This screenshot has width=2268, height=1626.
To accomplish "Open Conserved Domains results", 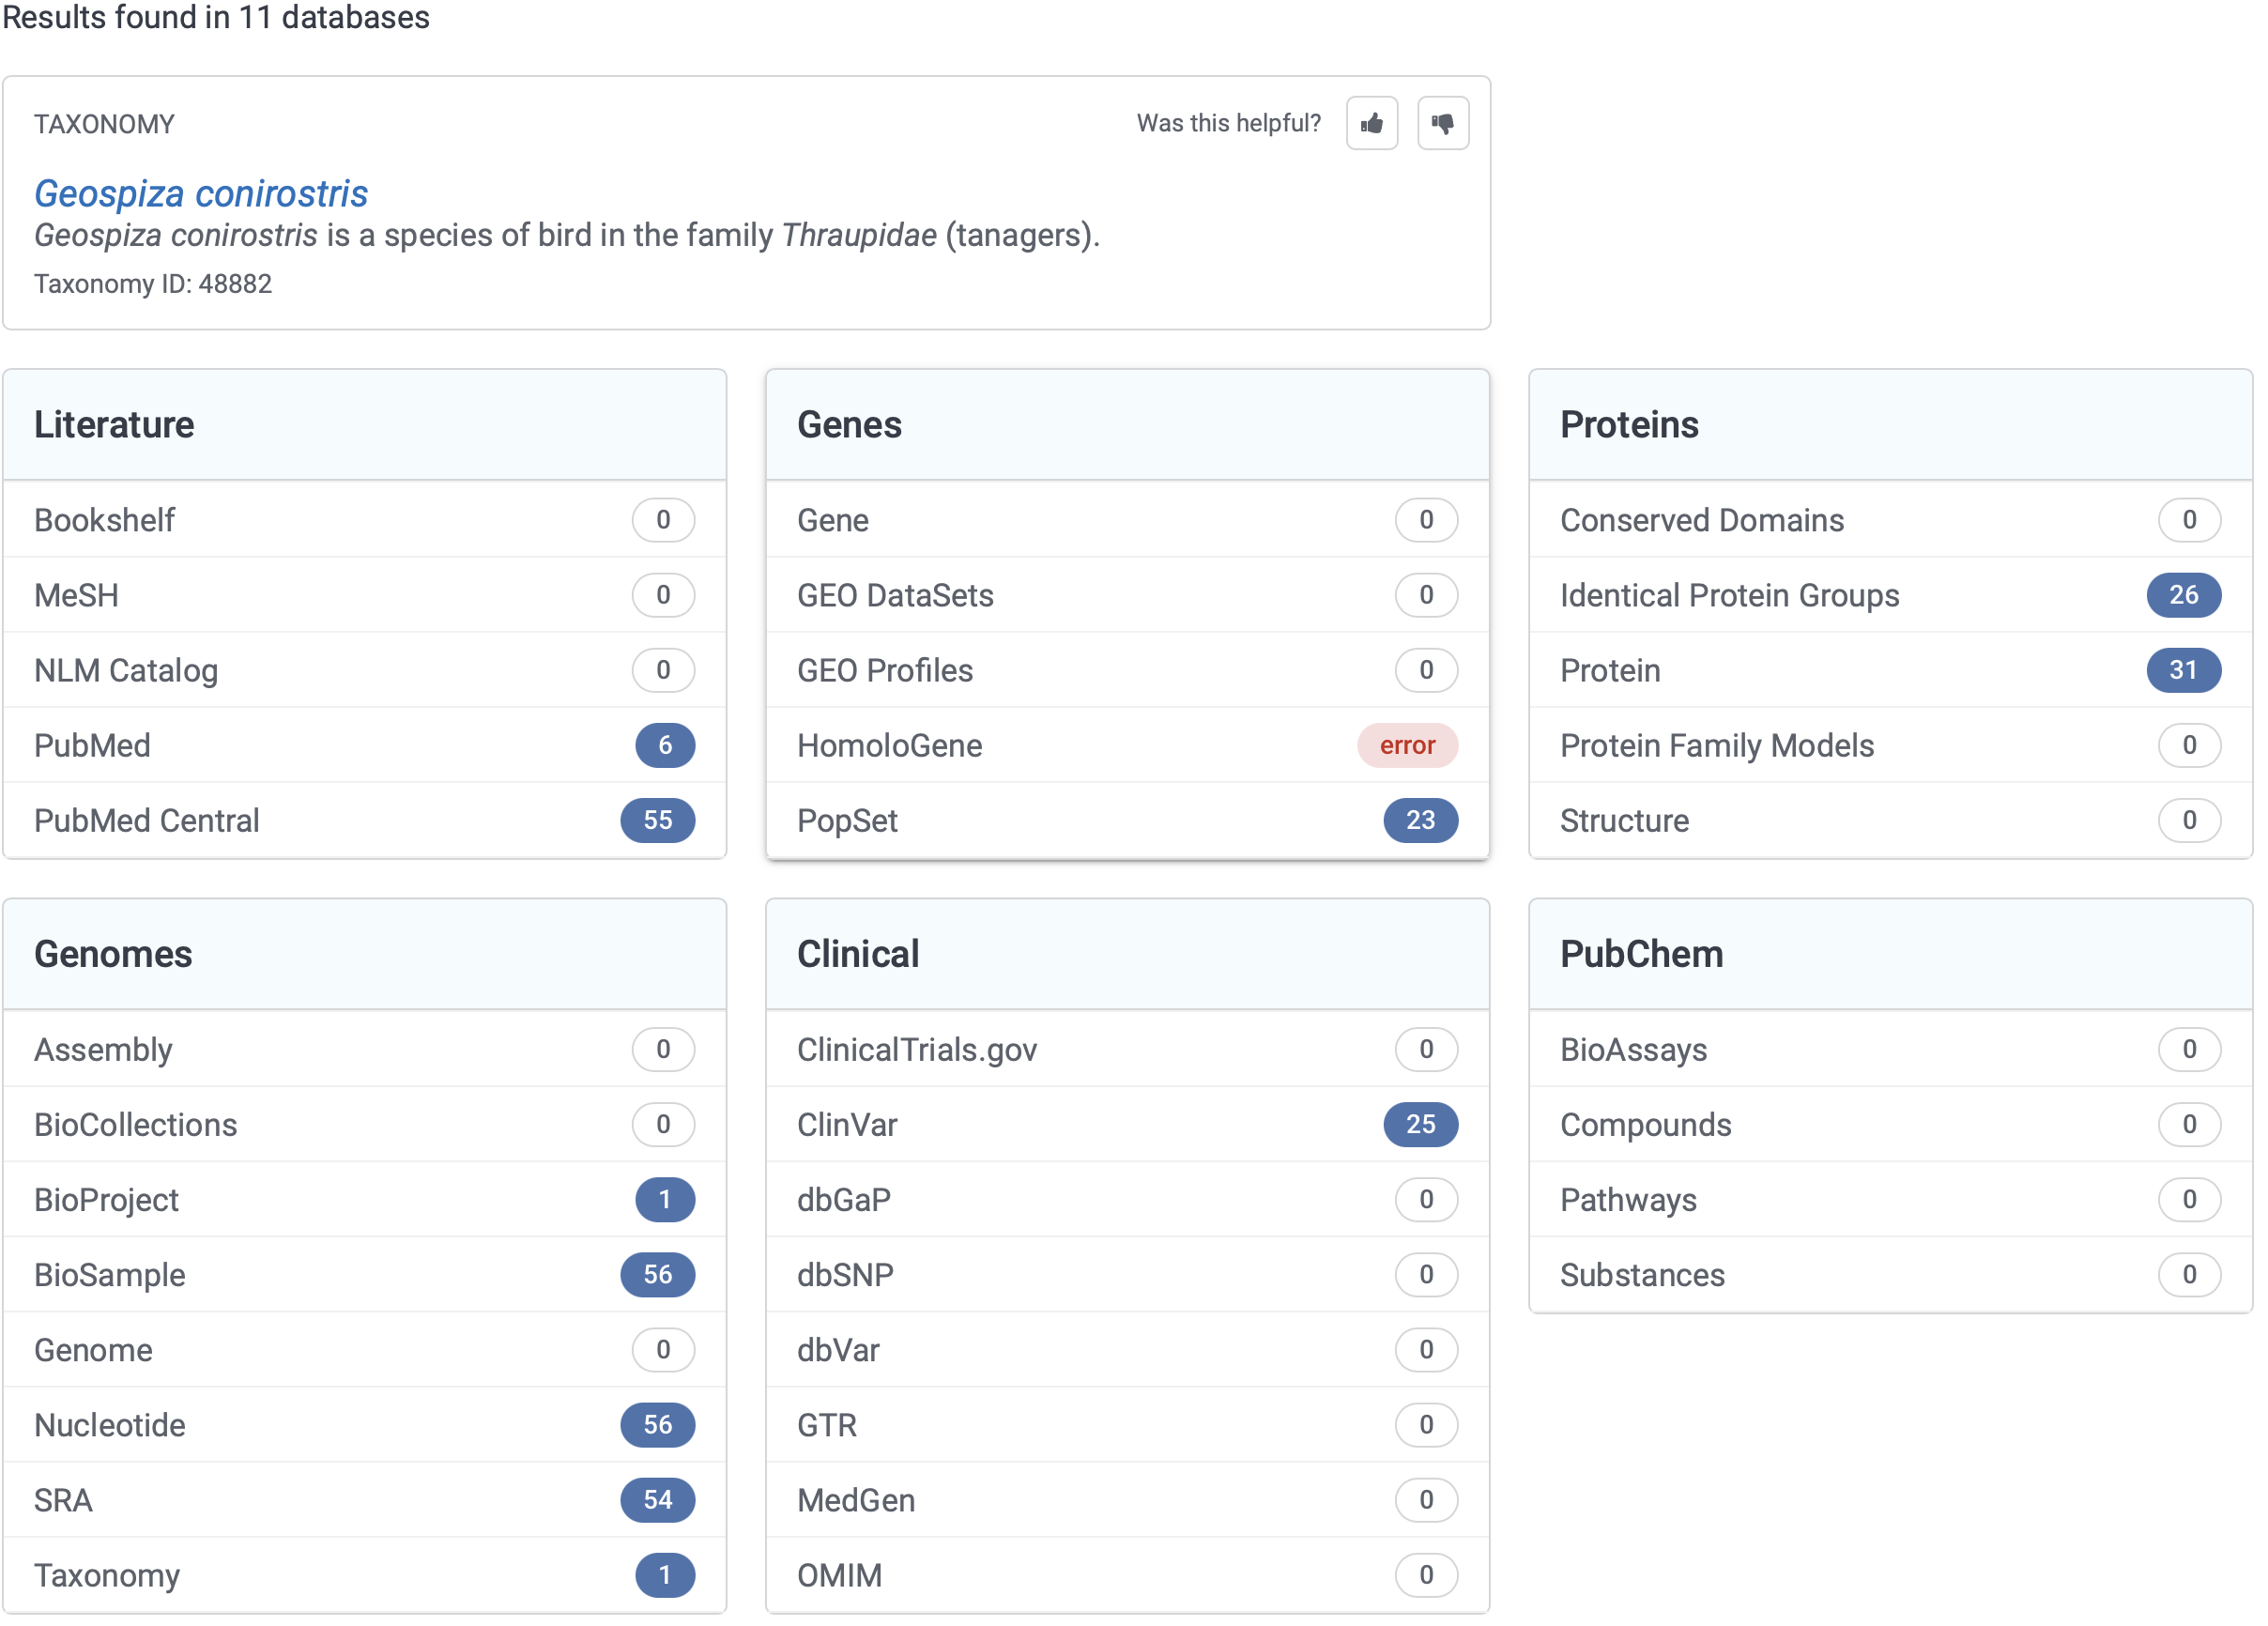I will point(1890,520).
